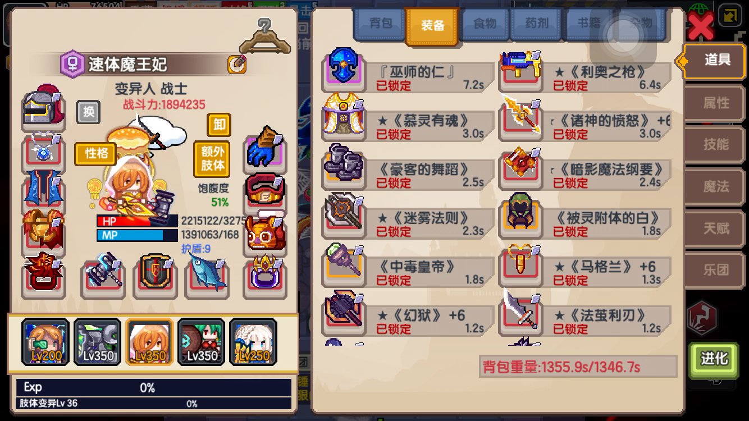The image size is (749, 421).
Task: Open the 技能 side menu
Action: tap(716, 145)
